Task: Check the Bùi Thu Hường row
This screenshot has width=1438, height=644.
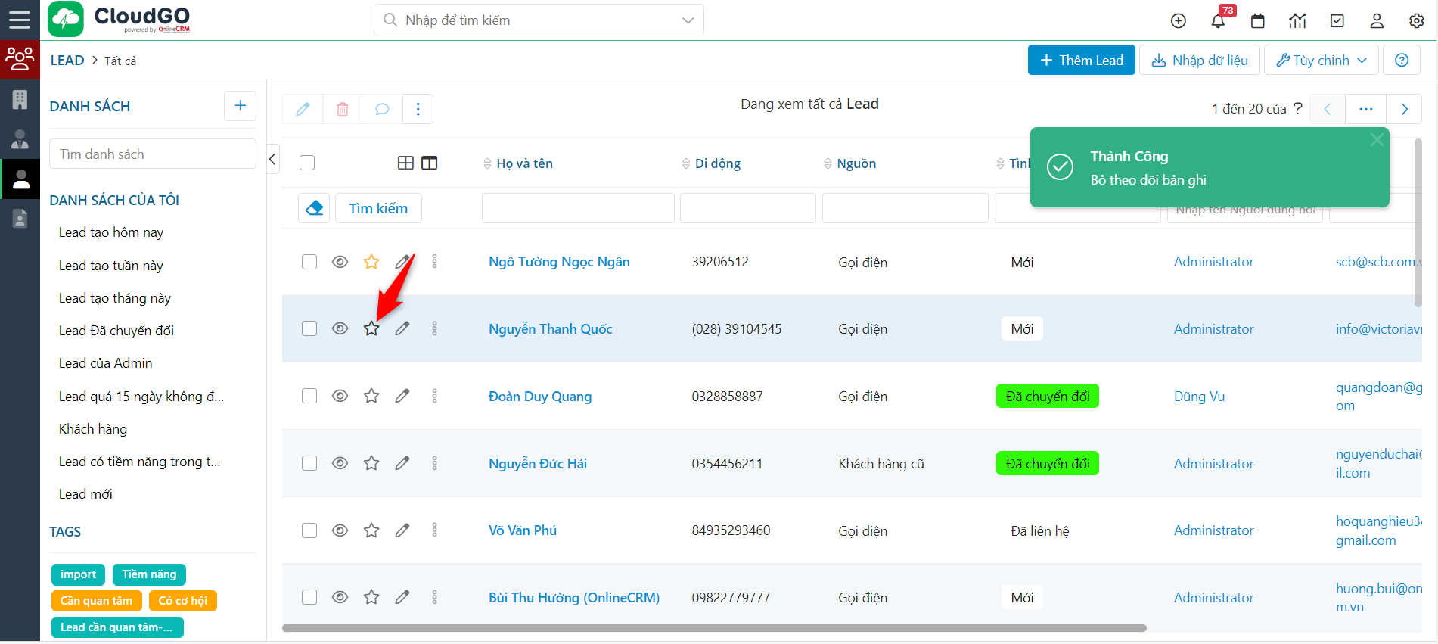Action: click(309, 597)
